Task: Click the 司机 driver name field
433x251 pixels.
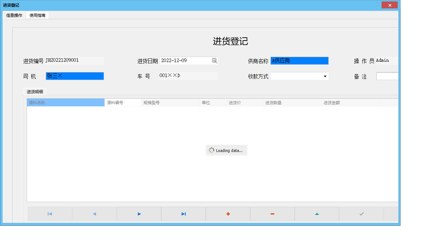Action: click(x=75, y=76)
